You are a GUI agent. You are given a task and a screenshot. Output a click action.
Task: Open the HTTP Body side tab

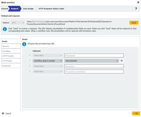point(11,61)
